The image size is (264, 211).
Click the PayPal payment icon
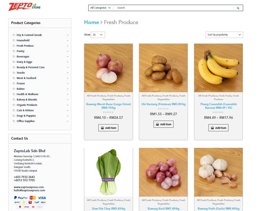[x=20, y=198]
